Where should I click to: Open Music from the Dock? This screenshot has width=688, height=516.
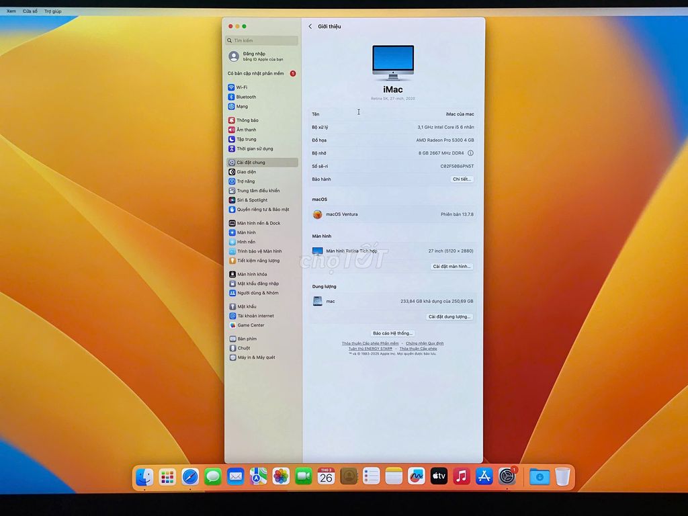pos(462,476)
